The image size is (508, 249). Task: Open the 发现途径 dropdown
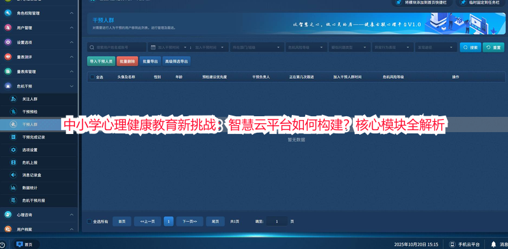pos(436,47)
